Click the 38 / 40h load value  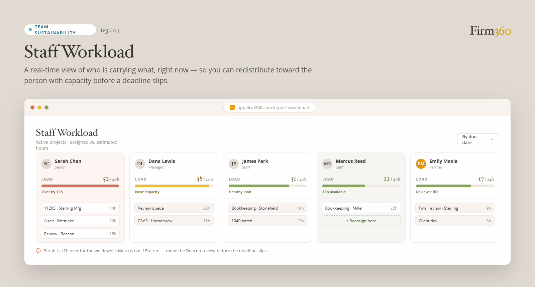(x=205, y=179)
